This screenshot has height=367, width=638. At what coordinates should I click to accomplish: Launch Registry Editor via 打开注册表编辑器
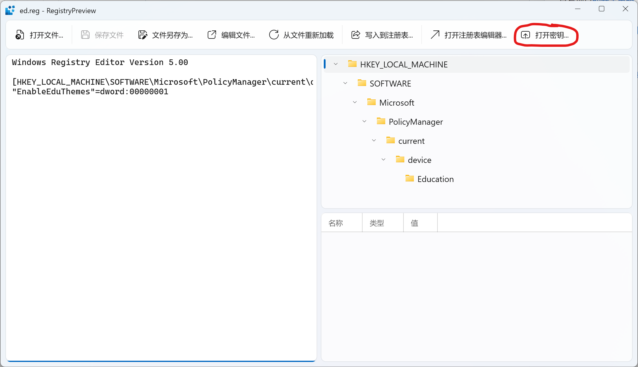tap(469, 35)
